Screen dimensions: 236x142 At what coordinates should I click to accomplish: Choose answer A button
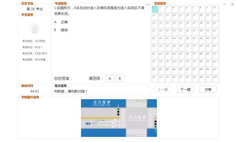(x=110, y=78)
